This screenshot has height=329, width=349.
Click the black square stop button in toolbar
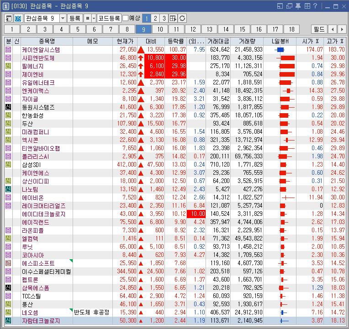tap(87, 18)
